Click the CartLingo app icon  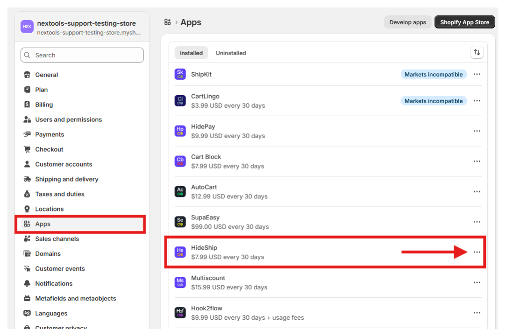click(180, 101)
